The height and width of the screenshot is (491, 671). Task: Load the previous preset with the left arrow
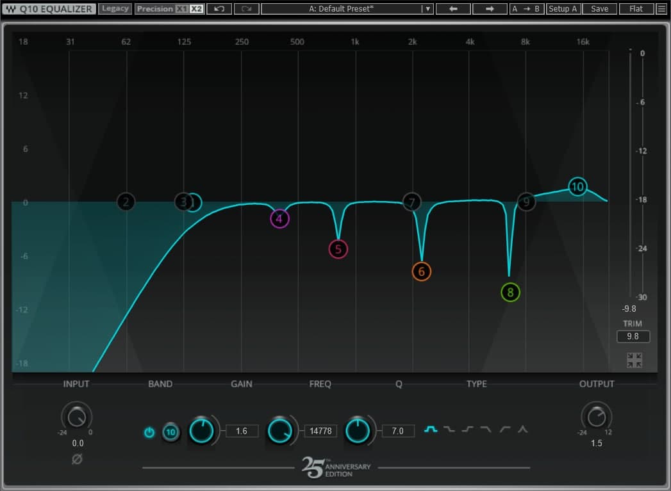coord(453,9)
